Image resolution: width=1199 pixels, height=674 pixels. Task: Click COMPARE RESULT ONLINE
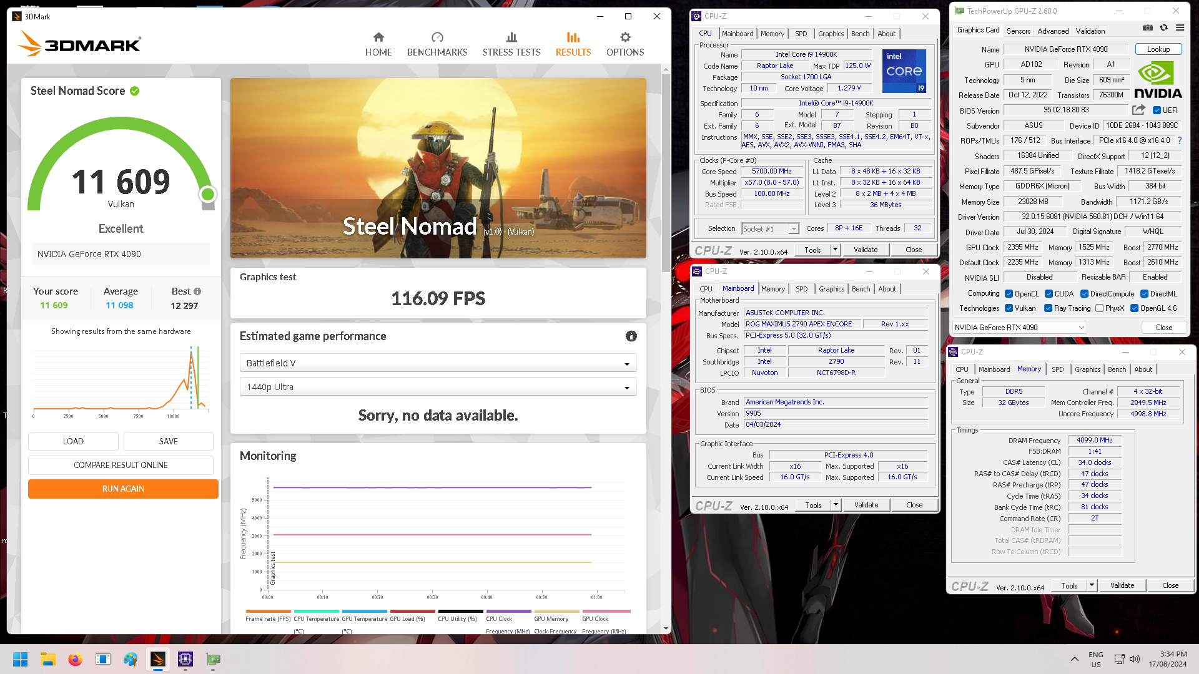tap(121, 465)
